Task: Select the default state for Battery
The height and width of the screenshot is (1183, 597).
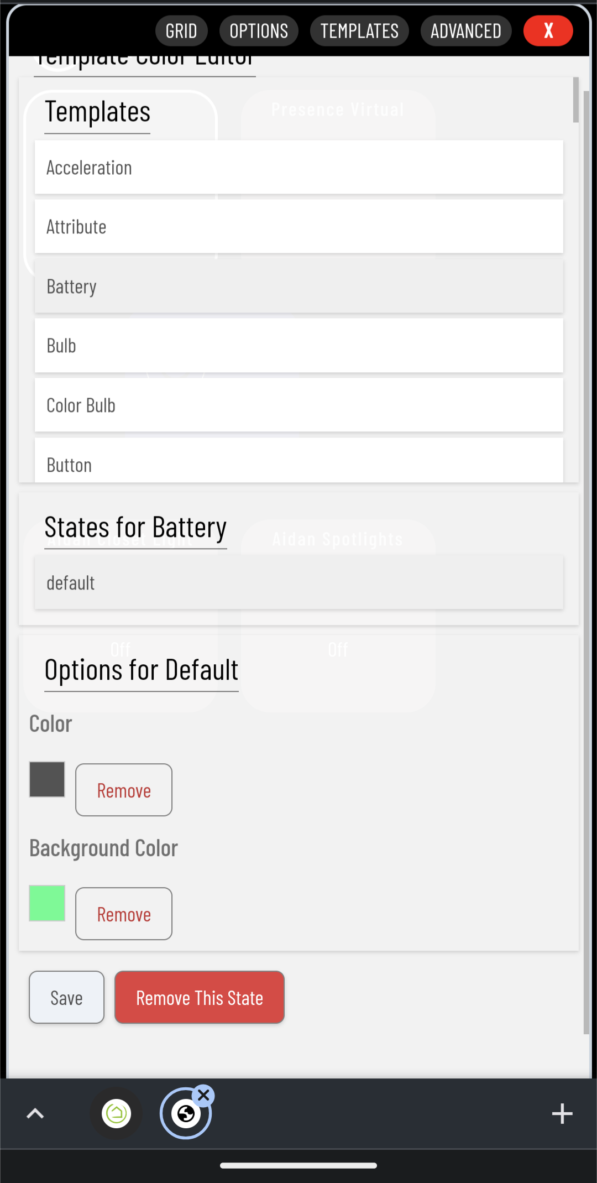Action: [298, 583]
